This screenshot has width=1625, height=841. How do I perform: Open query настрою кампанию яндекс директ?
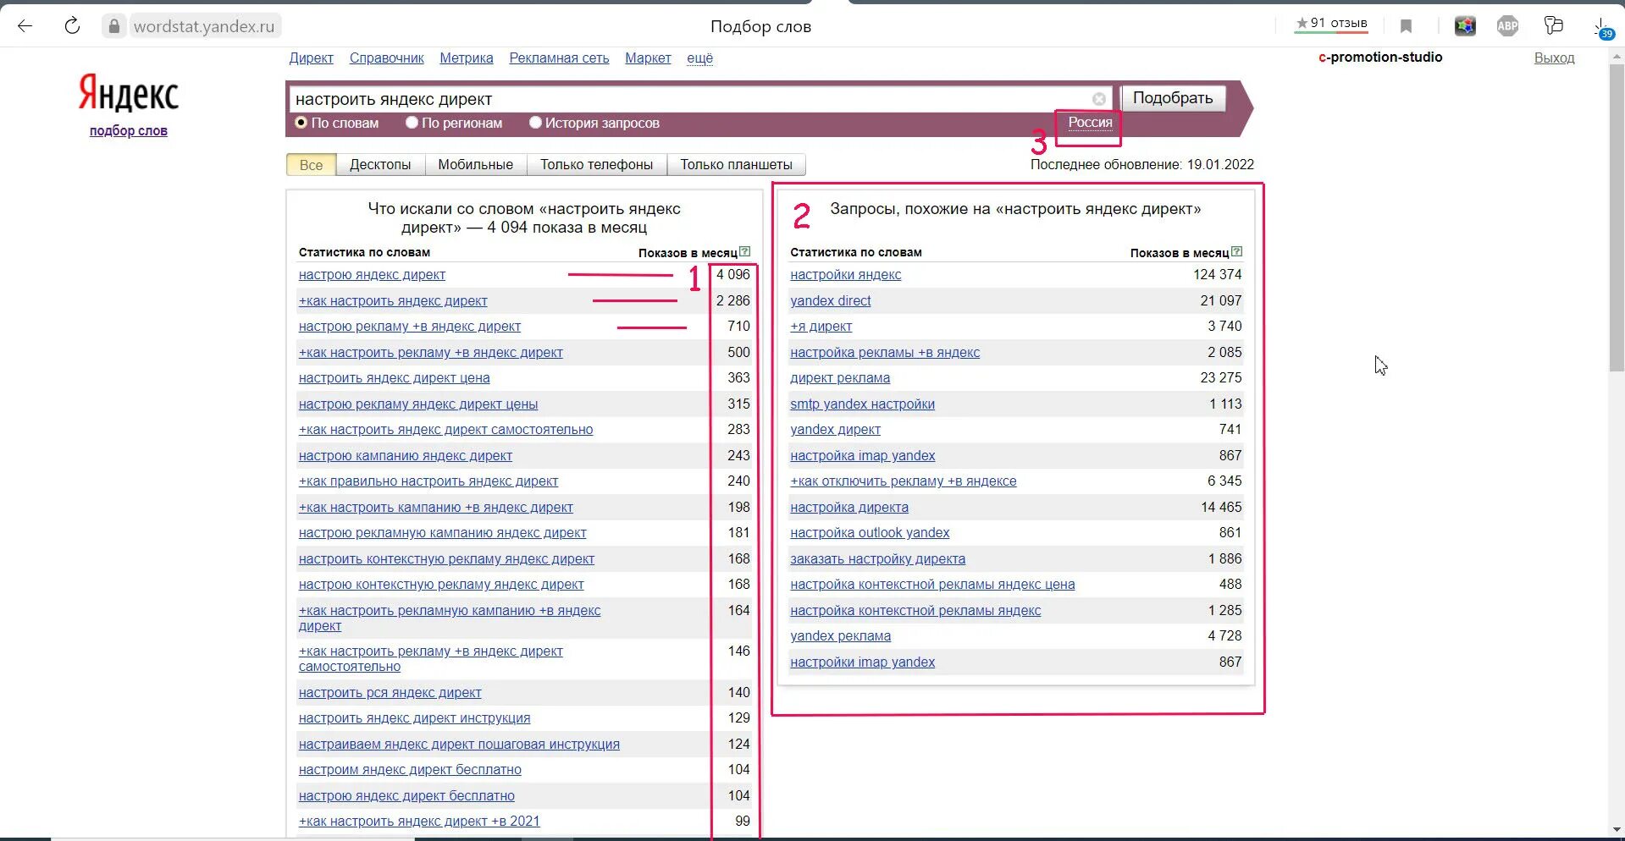point(405,456)
